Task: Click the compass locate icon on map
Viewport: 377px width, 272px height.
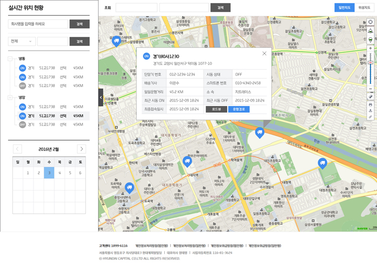Action: [371, 22]
